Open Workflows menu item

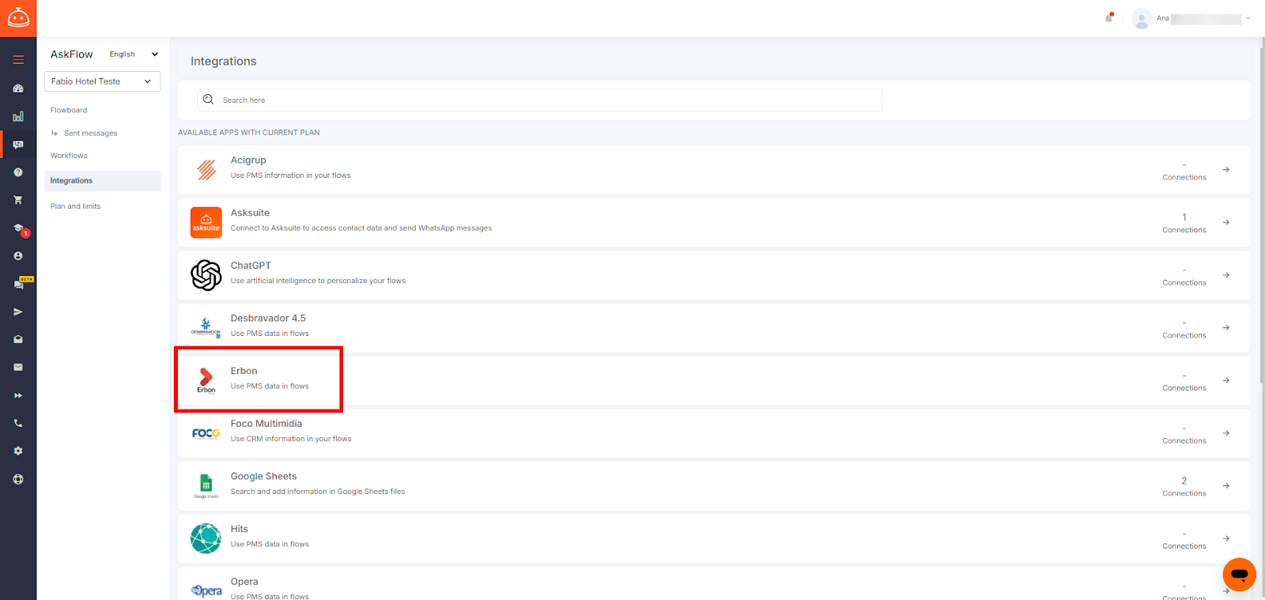(69, 156)
